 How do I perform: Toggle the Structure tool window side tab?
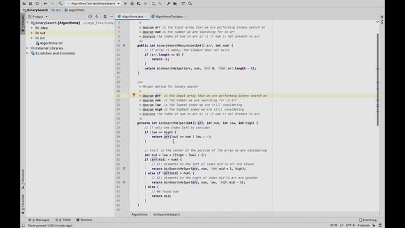[23, 179]
